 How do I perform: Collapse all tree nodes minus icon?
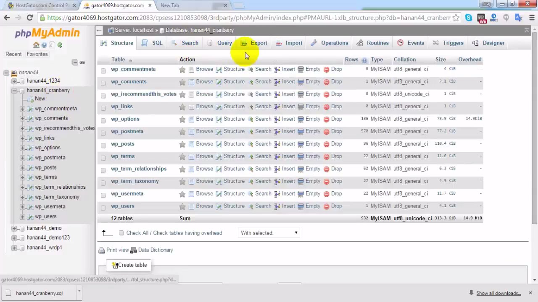click(75, 62)
